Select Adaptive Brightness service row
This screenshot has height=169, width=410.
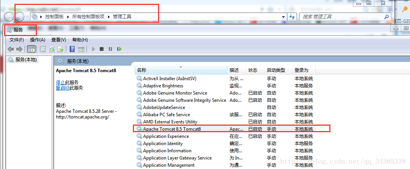coord(225,86)
